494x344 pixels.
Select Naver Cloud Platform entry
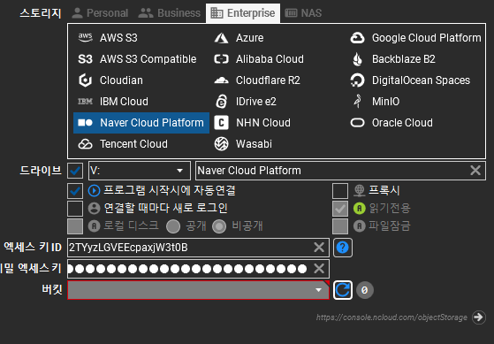pyautogui.click(x=141, y=123)
